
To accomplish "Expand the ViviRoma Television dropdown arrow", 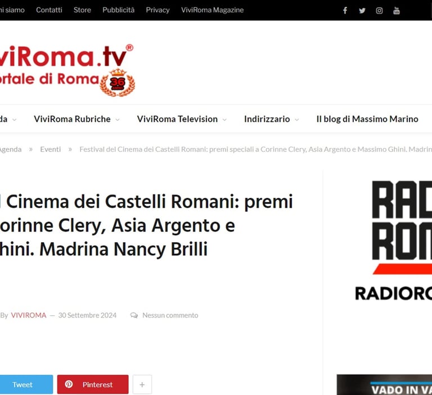I will point(224,120).
